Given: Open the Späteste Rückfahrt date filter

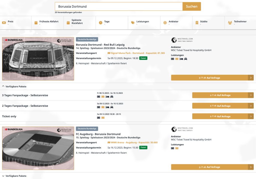Looking at the screenshot, I should point(80,23).
